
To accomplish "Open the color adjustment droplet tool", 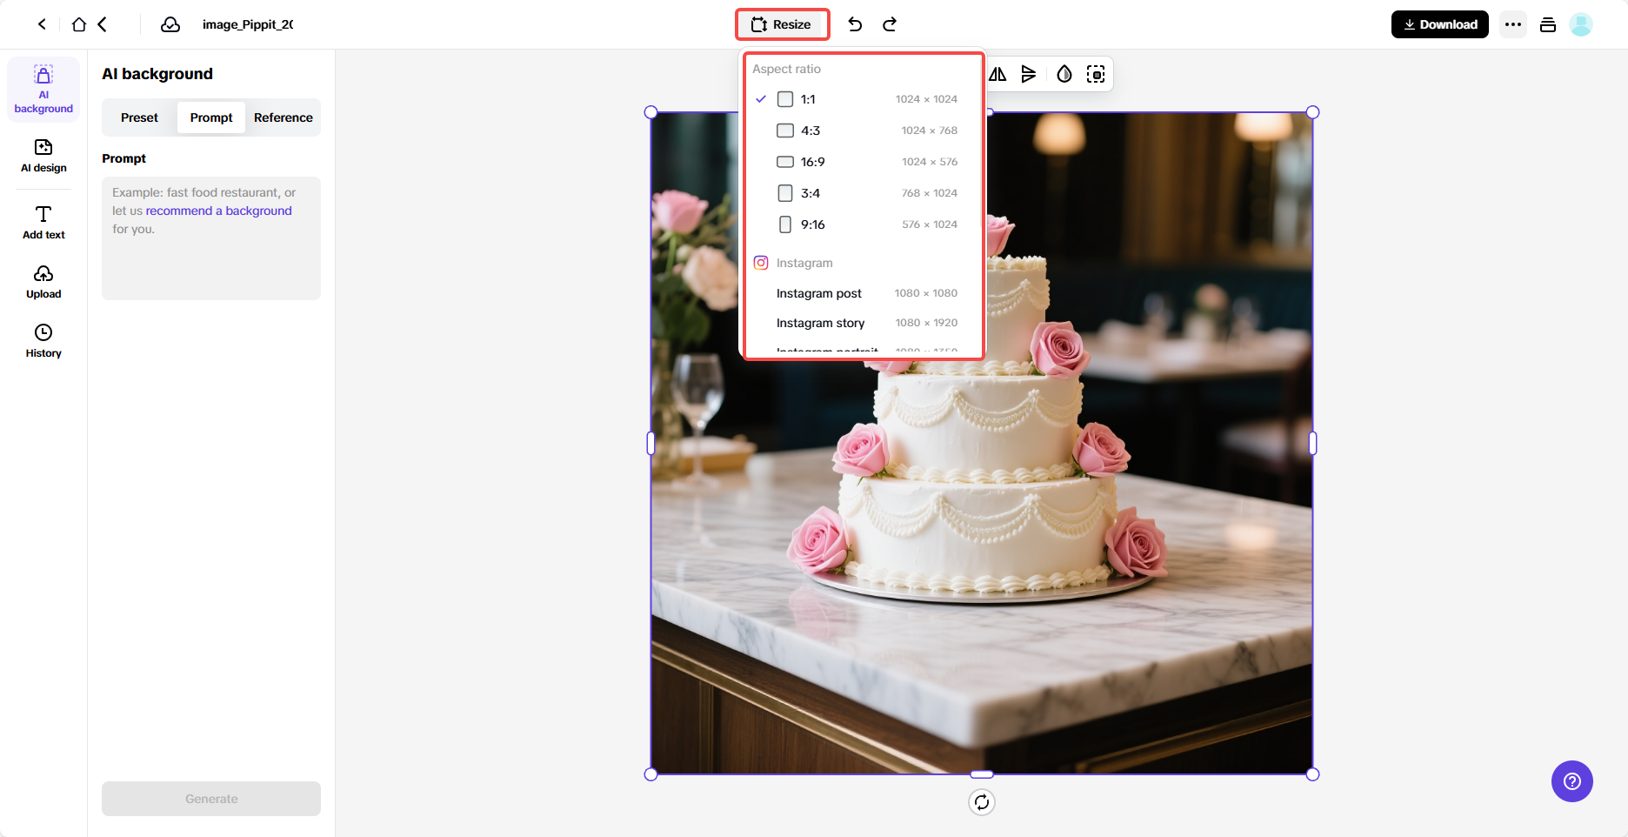I will point(1063,74).
